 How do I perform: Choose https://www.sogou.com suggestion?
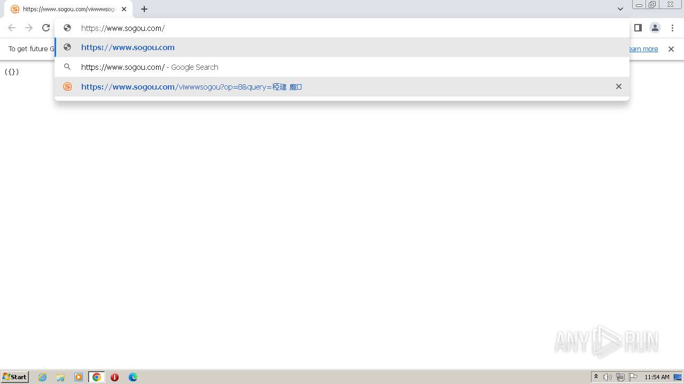(x=342, y=47)
